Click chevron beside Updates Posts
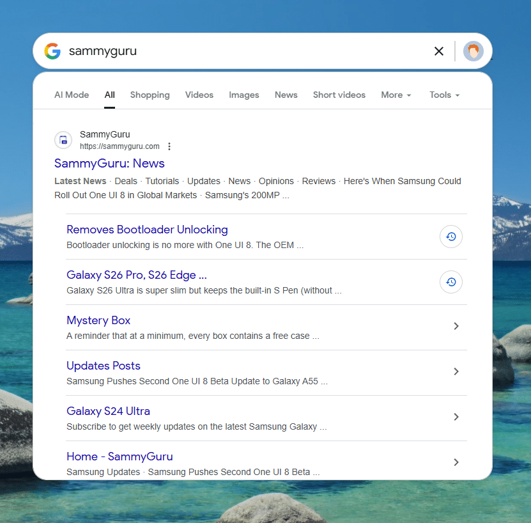Screen dimensions: 531x523 tap(456, 371)
